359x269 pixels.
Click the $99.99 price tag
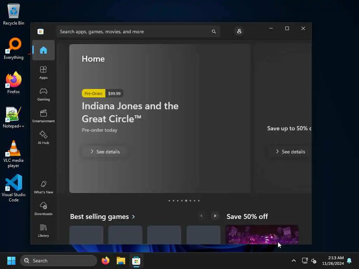tap(114, 93)
